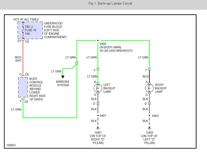The height and width of the screenshot is (153, 207).
Task: Select the S404 splice dot
Action: tap(98, 40)
